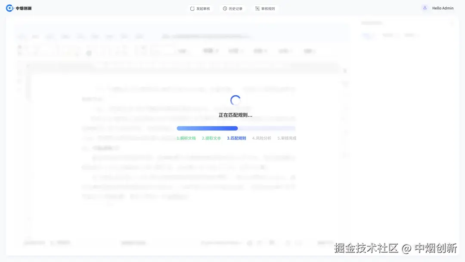The height and width of the screenshot is (262, 465).
Task: Click the 中烟创新 logo icon
Action: [x=10, y=8]
